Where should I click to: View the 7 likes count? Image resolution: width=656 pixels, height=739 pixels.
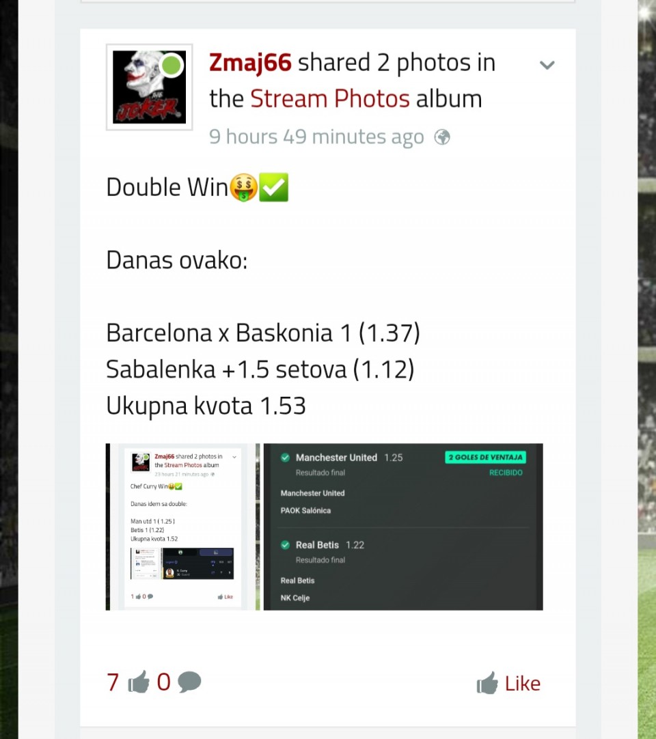[x=113, y=682]
